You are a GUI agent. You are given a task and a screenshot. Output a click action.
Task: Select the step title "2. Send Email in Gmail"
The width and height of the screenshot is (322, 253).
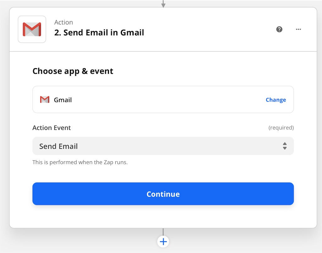99,32
